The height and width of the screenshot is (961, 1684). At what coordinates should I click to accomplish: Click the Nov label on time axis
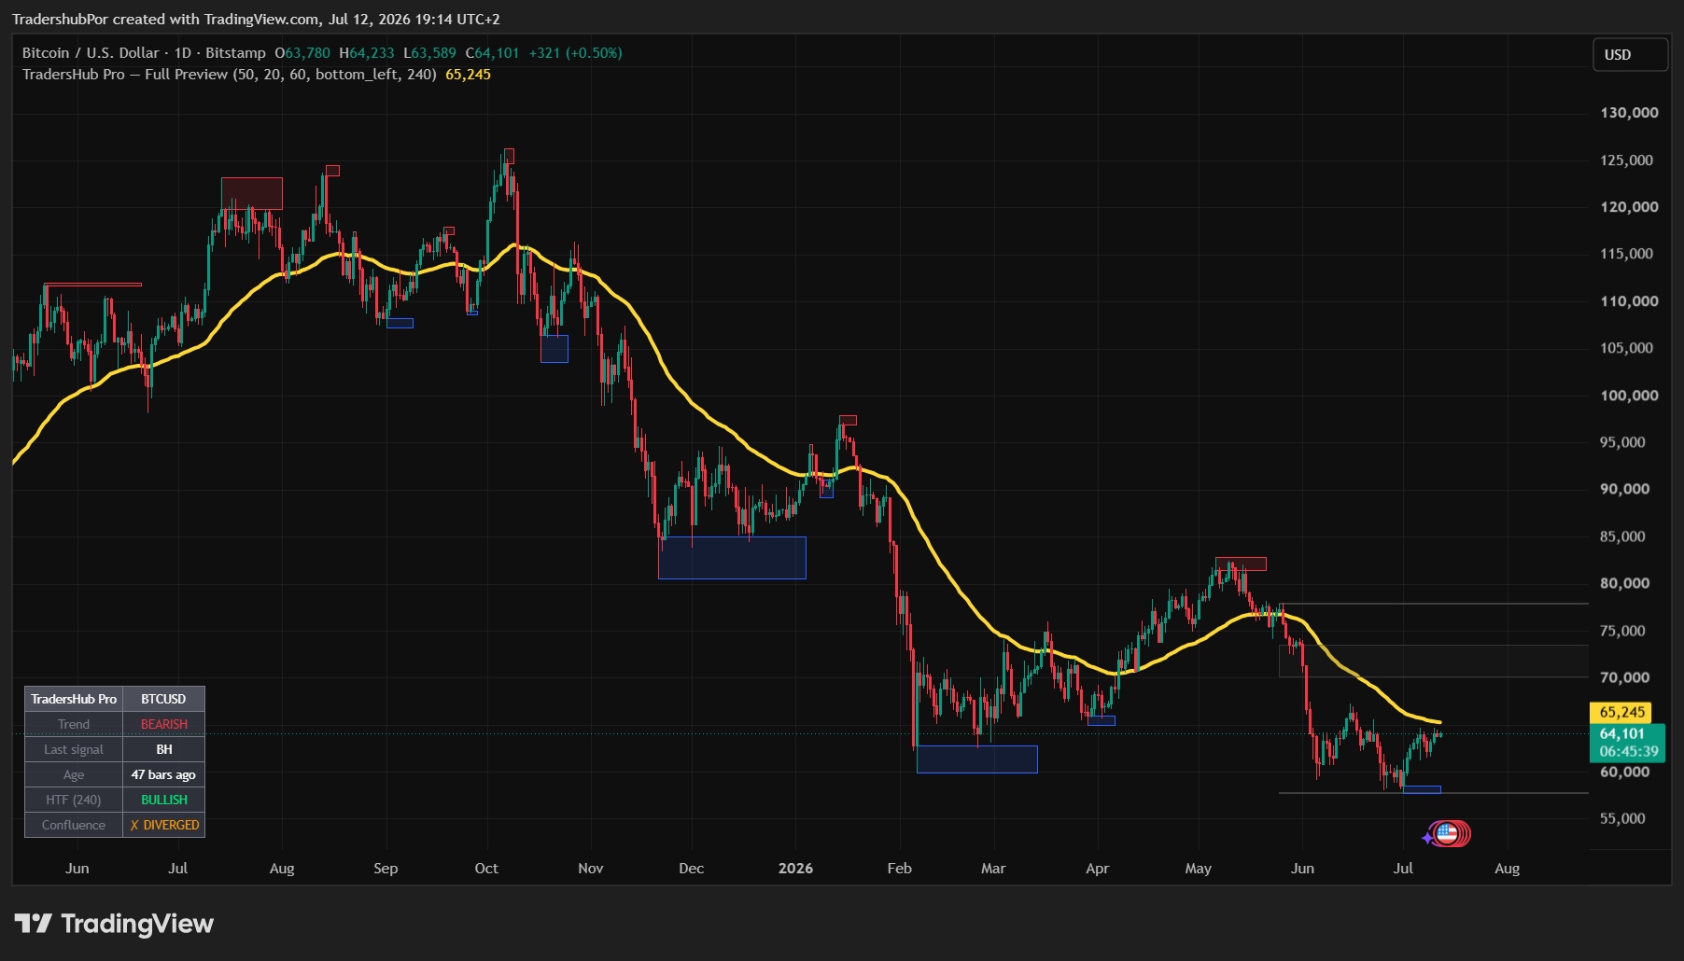pos(591,869)
